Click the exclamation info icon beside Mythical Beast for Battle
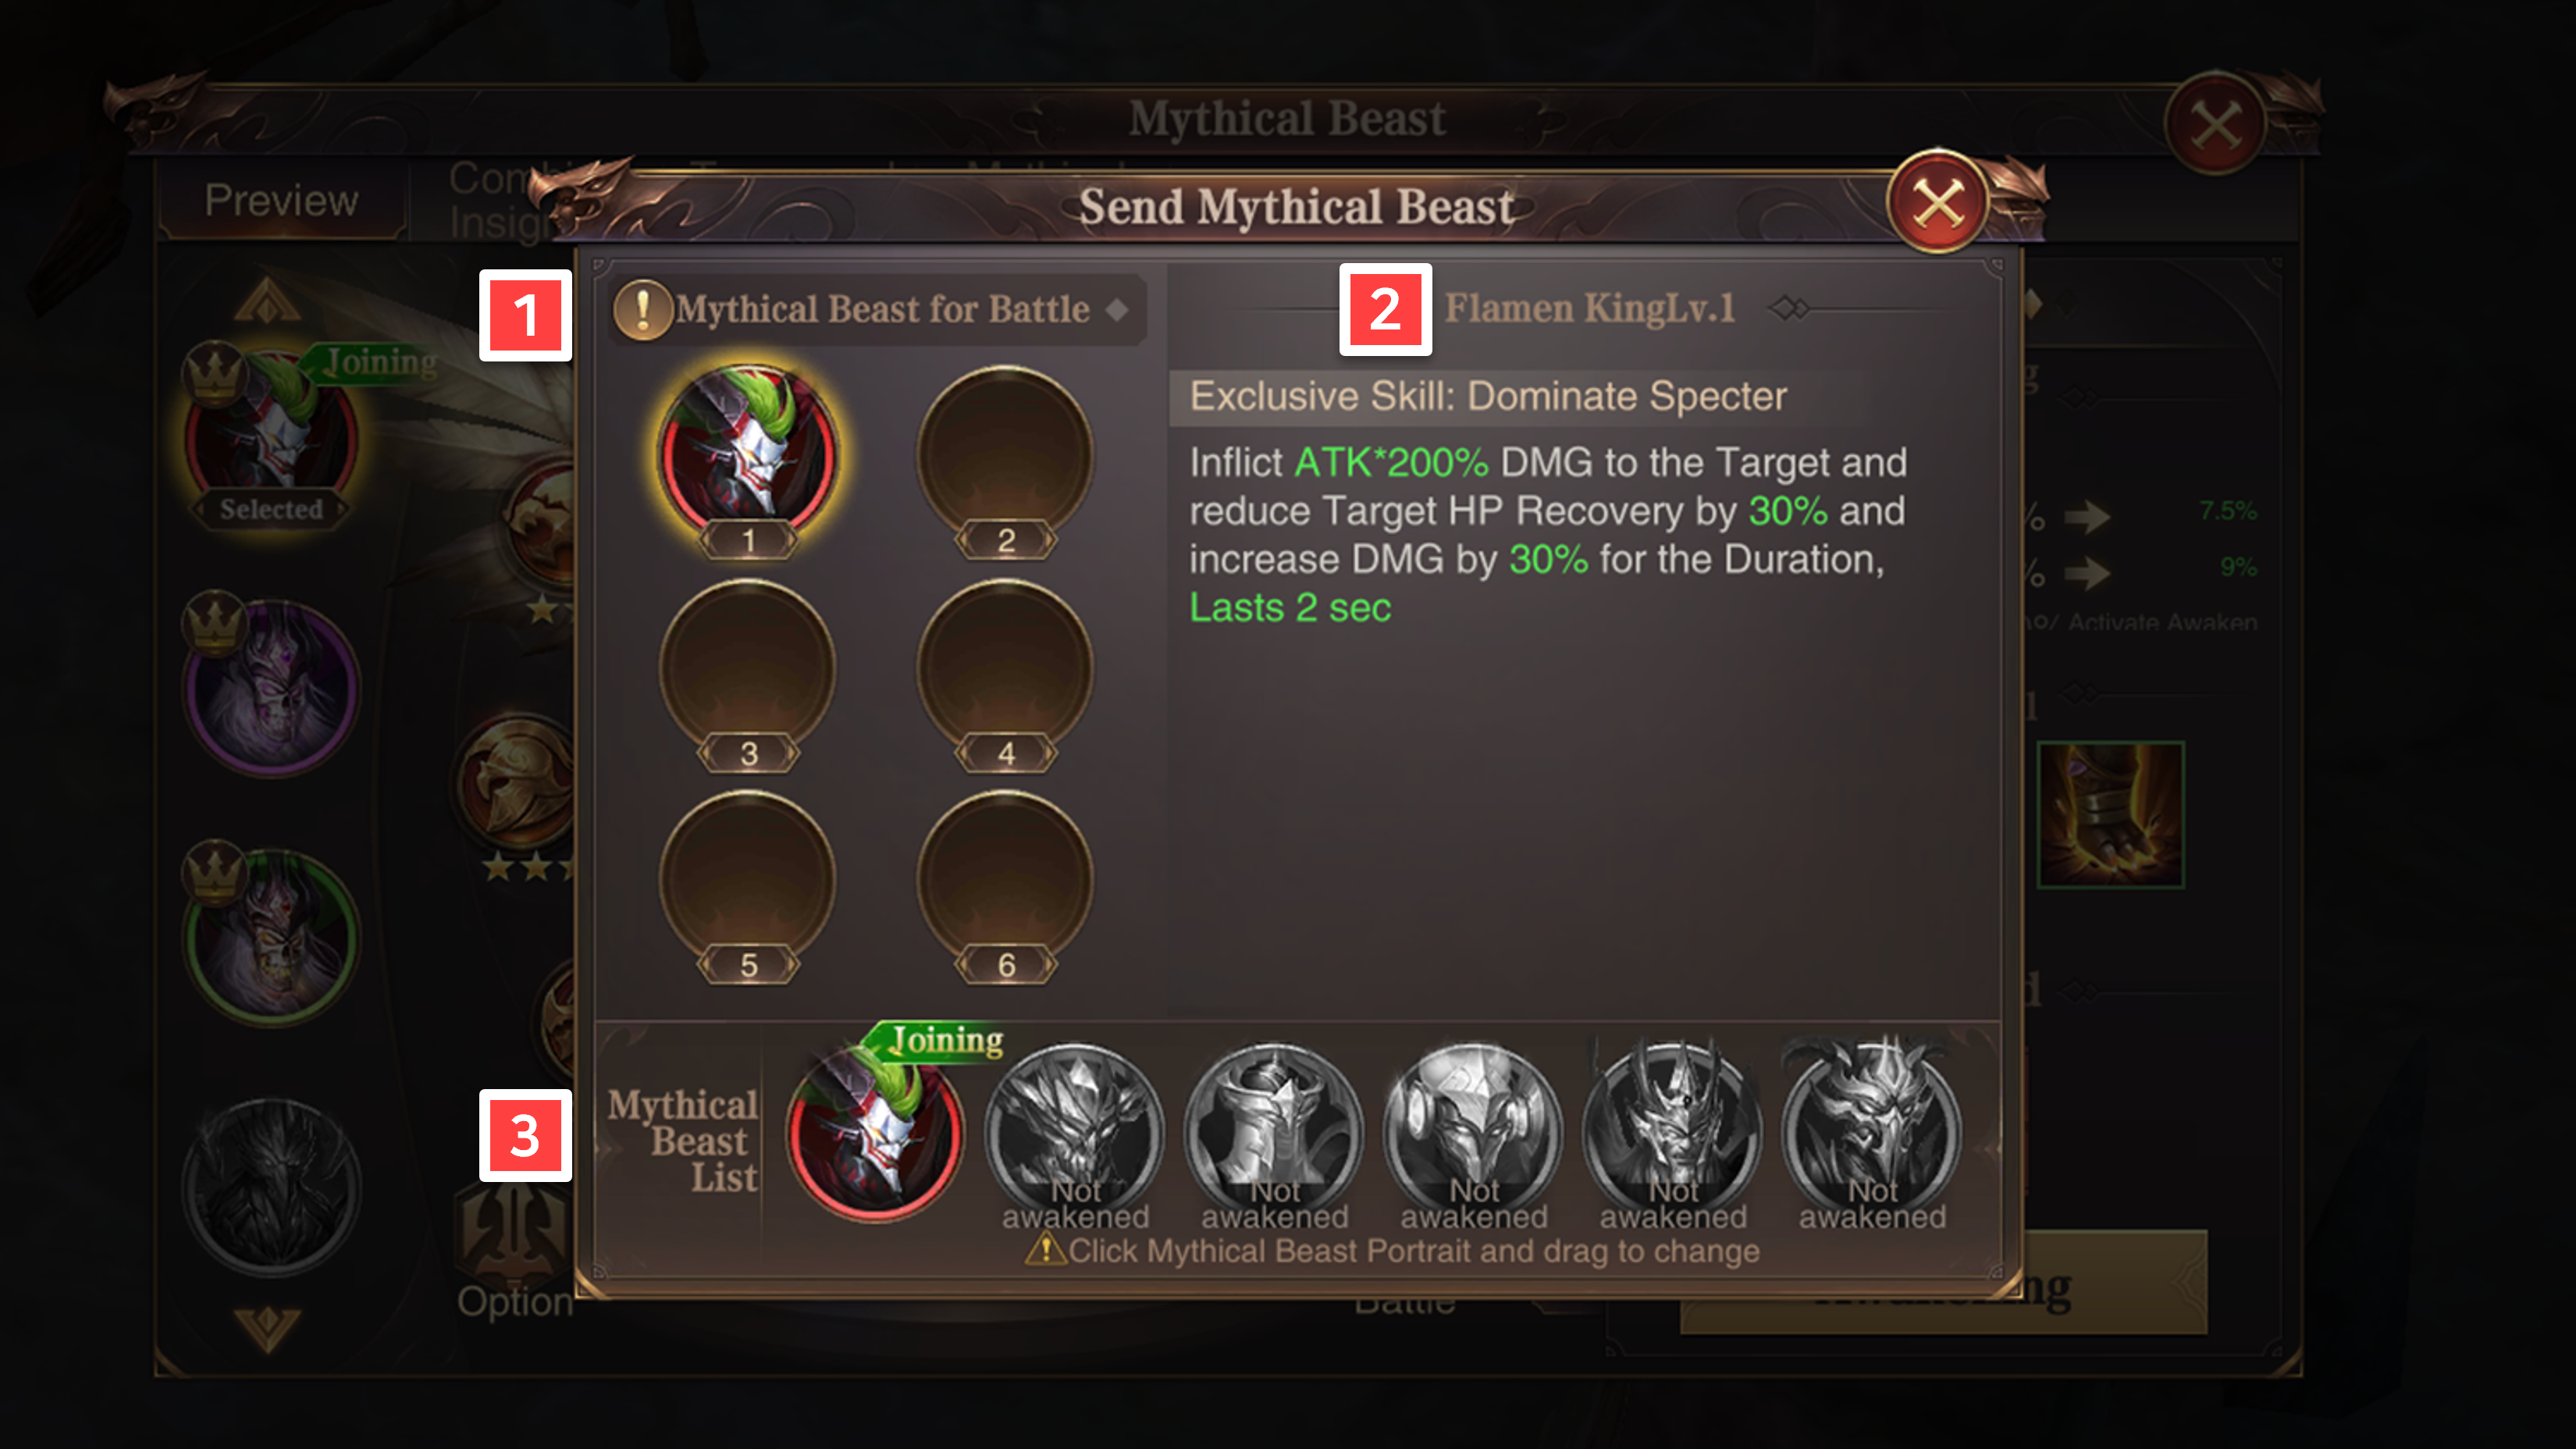This screenshot has width=2576, height=1449. 641,309
